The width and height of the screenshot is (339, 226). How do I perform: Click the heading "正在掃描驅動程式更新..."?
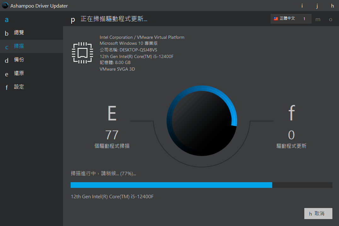tap(114, 19)
